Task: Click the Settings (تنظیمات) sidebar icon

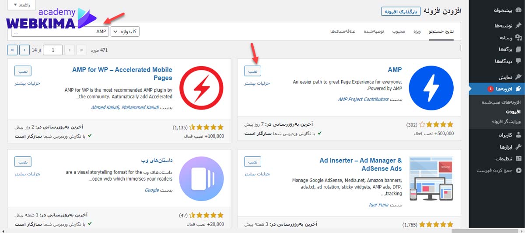Action: point(518,158)
